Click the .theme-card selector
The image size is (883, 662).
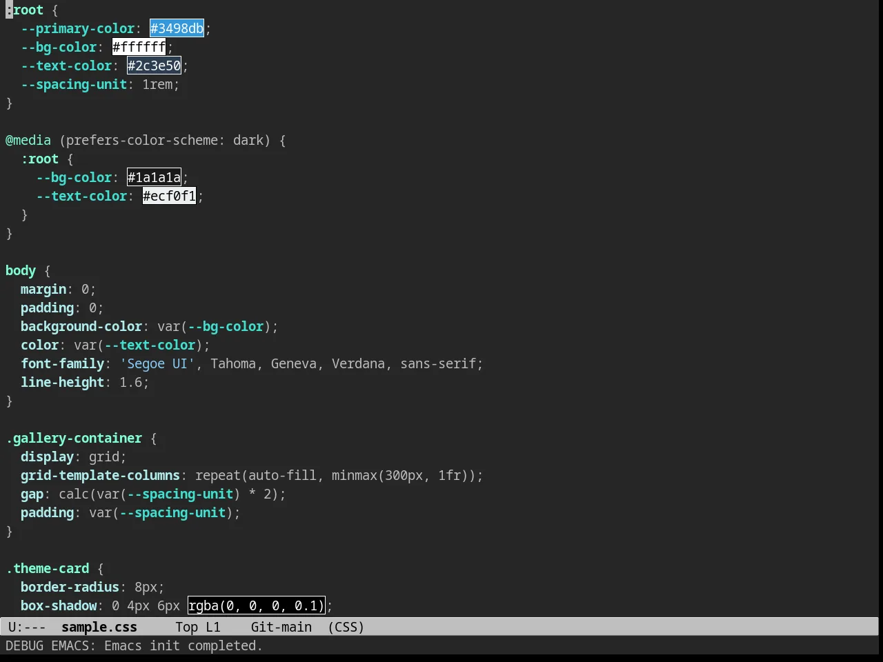(x=48, y=568)
